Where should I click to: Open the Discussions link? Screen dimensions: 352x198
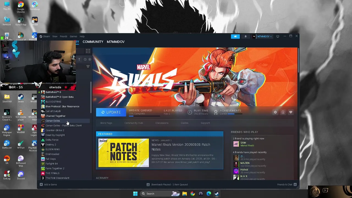[x=162, y=123]
